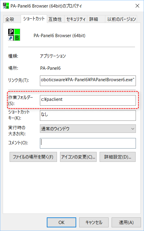
Task: Expand the 実行時の大きさ dropdown
Action: tap(88, 129)
